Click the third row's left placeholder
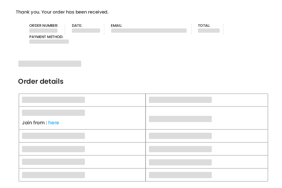Viewport: 282px width, 188px height. coord(53,136)
